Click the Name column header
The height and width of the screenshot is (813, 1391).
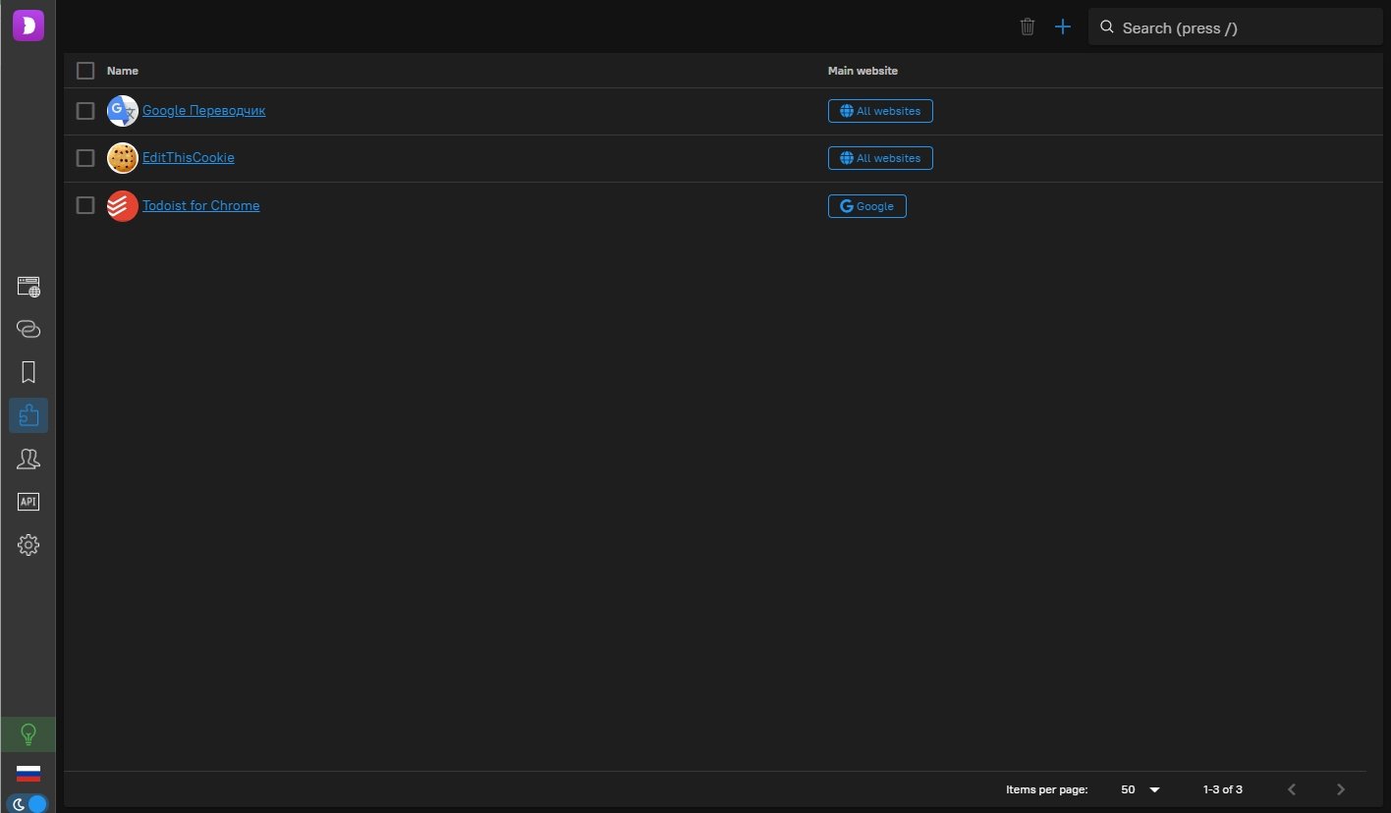[x=123, y=71]
